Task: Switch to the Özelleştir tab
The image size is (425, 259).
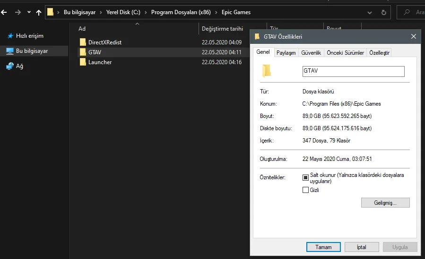Action: pos(379,53)
